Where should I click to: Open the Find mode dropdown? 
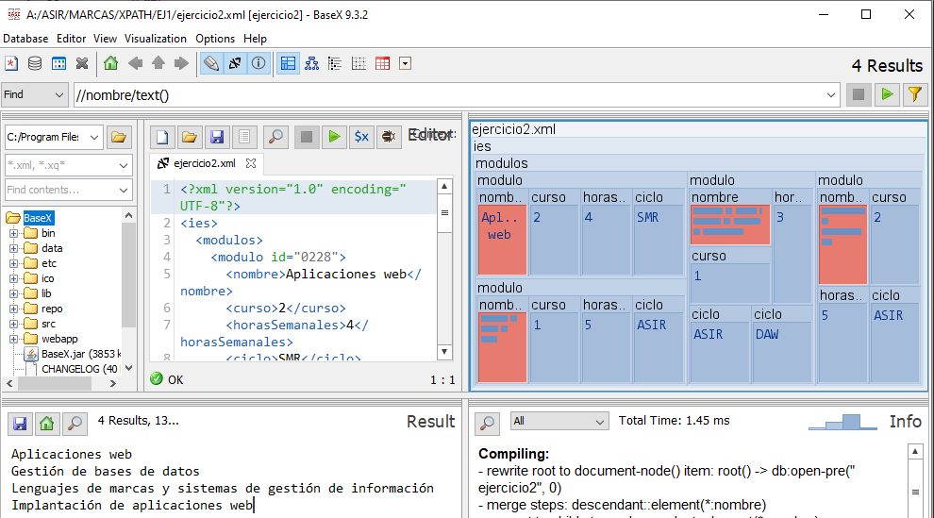click(x=35, y=94)
